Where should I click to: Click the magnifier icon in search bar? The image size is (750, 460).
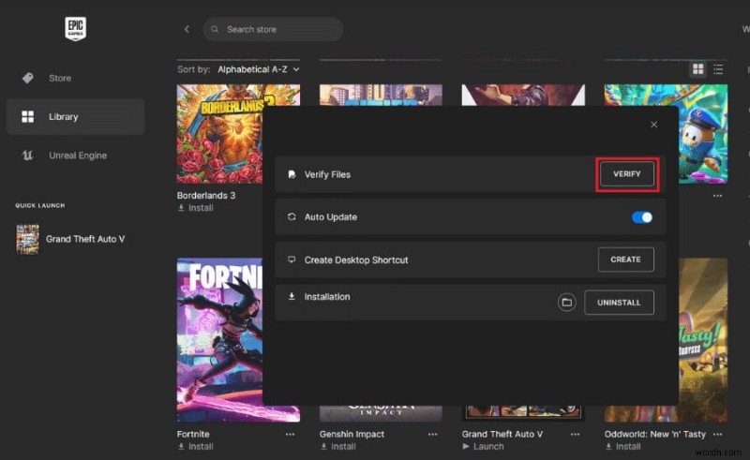click(215, 29)
